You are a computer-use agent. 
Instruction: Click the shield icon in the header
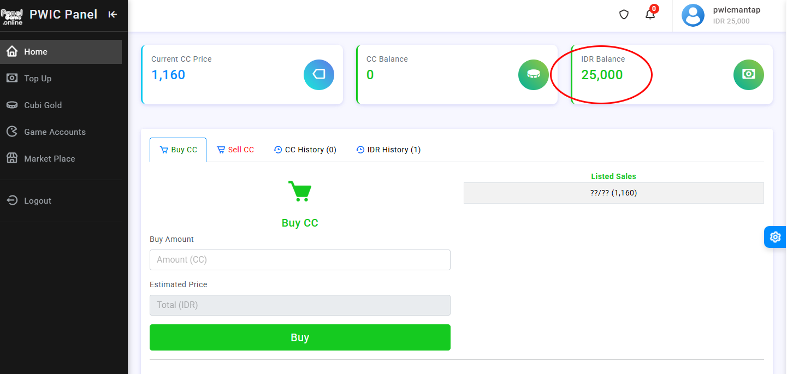coord(624,15)
